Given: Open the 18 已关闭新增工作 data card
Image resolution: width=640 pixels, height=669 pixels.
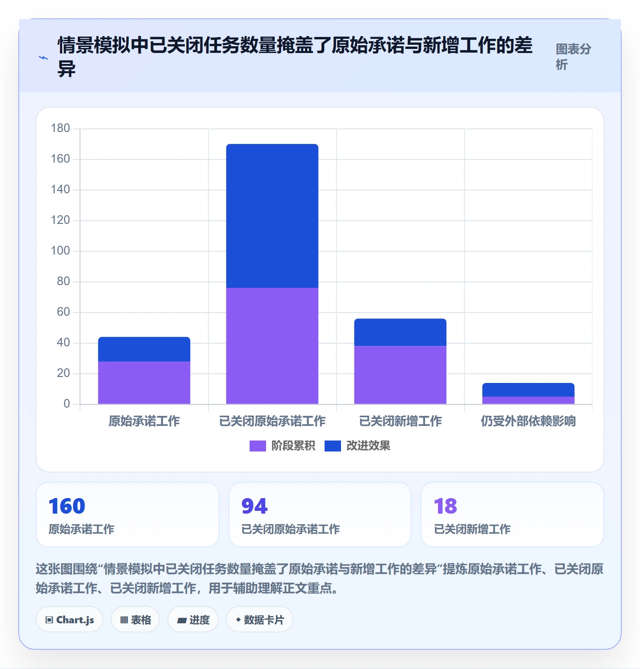Looking at the screenshot, I should pos(512,515).
